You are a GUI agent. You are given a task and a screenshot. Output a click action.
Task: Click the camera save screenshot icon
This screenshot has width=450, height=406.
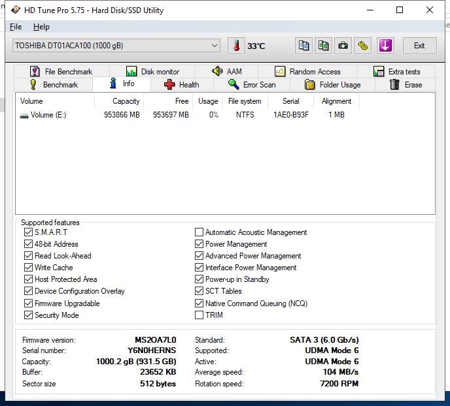tap(343, 46)
